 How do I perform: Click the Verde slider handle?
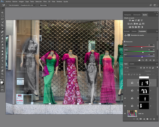(x=143, y=52)
